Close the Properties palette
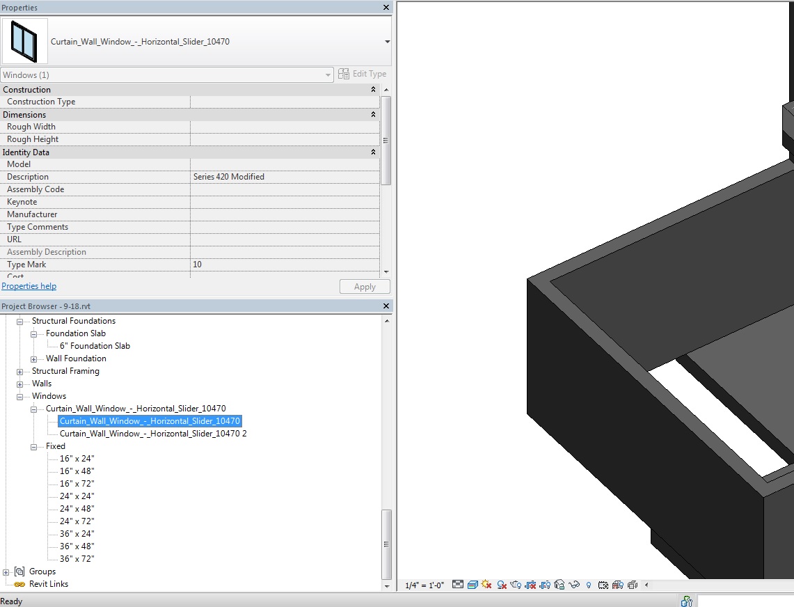This screenshot has width=794, height=607. pos(386,8)
